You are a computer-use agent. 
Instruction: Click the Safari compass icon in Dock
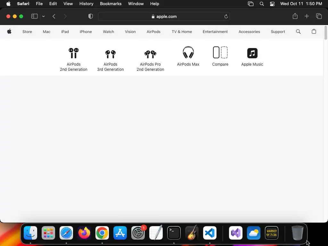[66, 233]
